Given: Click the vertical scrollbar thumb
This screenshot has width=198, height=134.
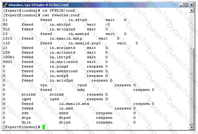Looking at the screenshot, I should [x=192, y=86].
